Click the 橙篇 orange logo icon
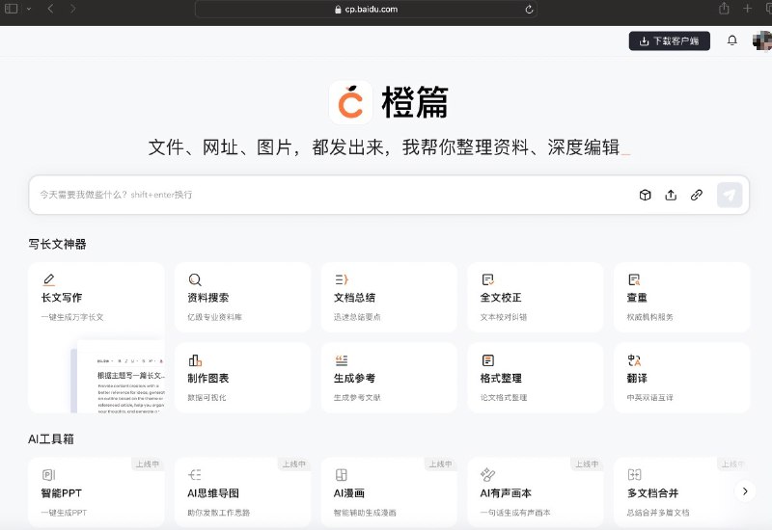 (x=350, y=102)
